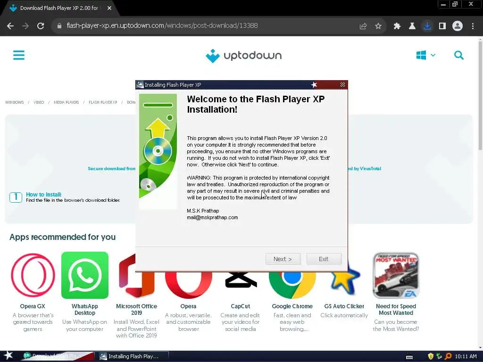Click the Google Chrome app title
This screenshot has width=483, height=362.
coord(292,306)
